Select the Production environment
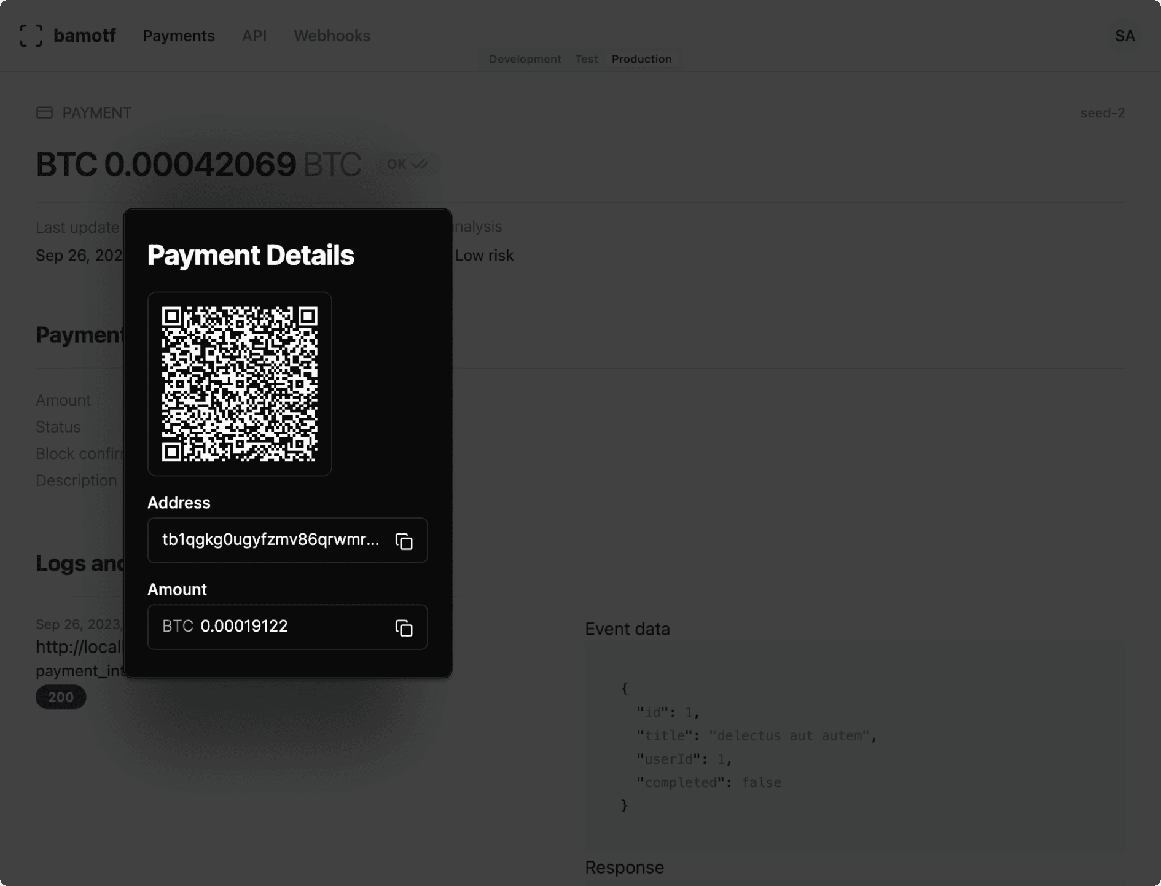Viewport: 1161px width, 886px height. click(x=641, y=59)
